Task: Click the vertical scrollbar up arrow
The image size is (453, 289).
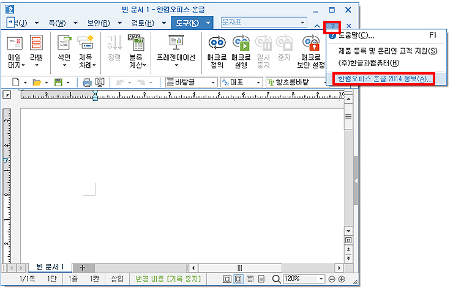Action: (x=349, y=100)
